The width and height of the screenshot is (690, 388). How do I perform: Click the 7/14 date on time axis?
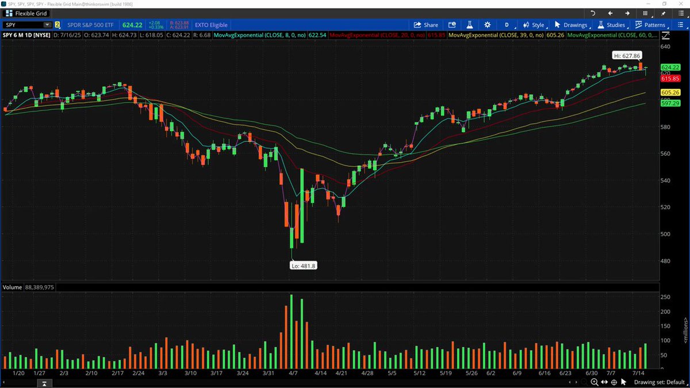pos(639,373)
